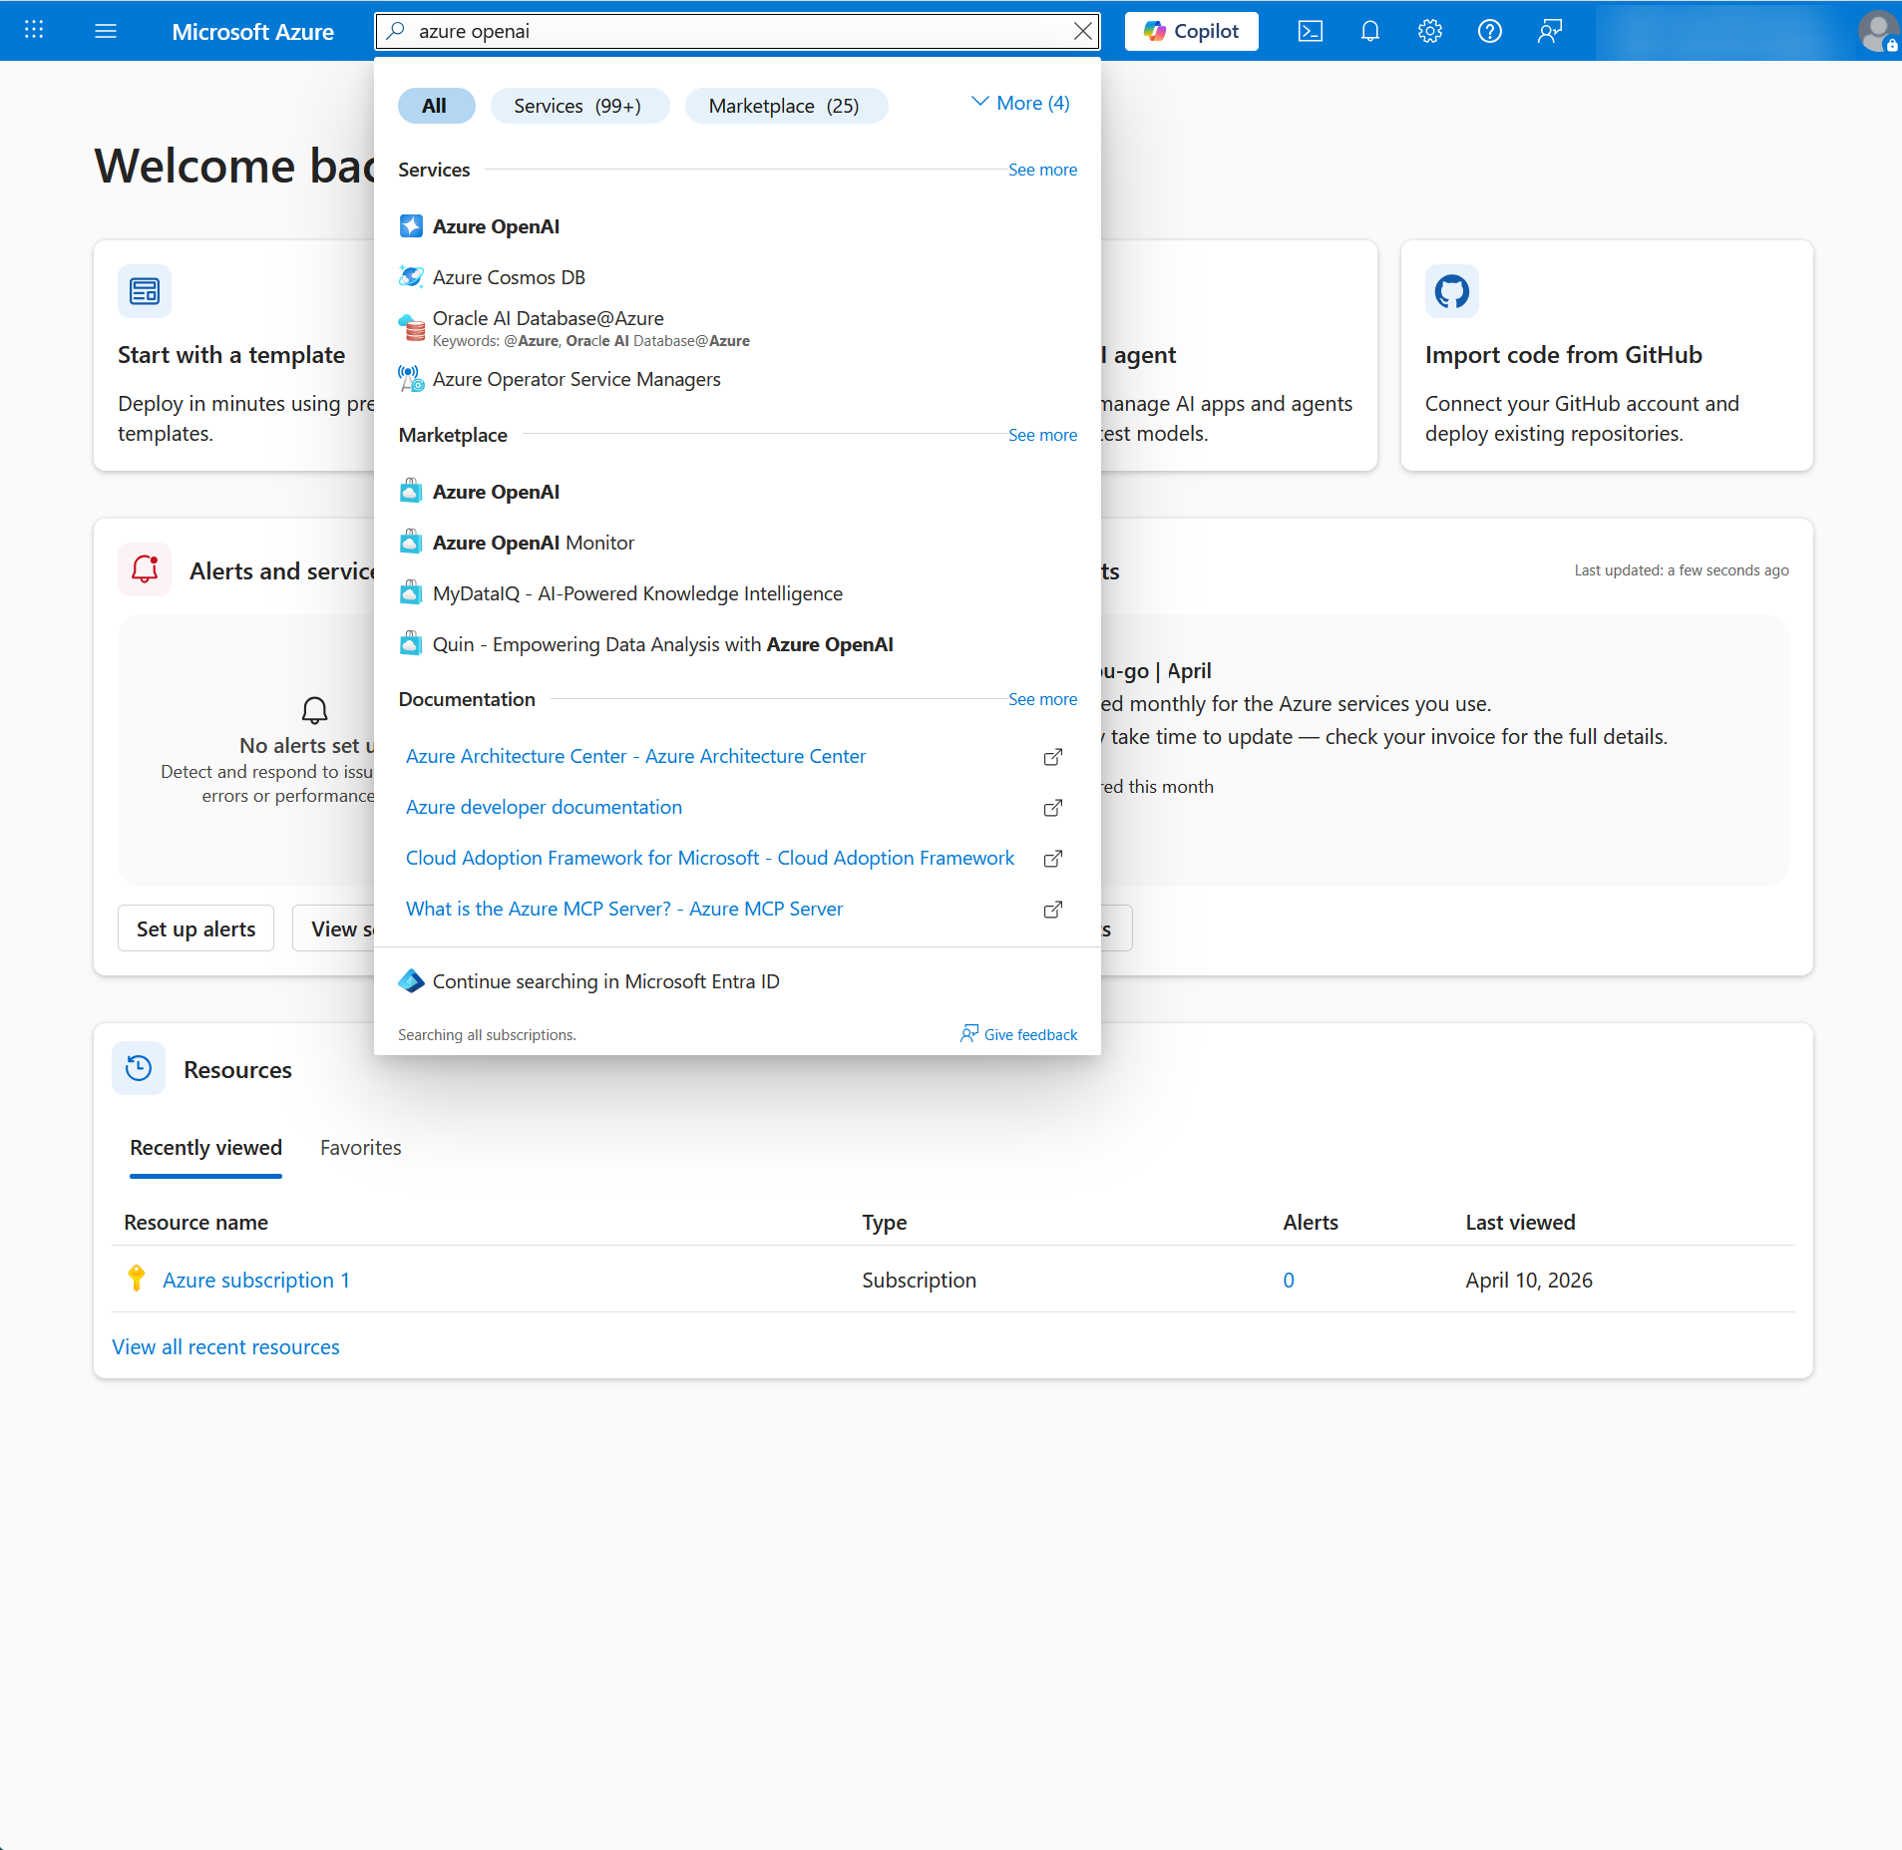Open Azure subscription 1 resource

256,1280
